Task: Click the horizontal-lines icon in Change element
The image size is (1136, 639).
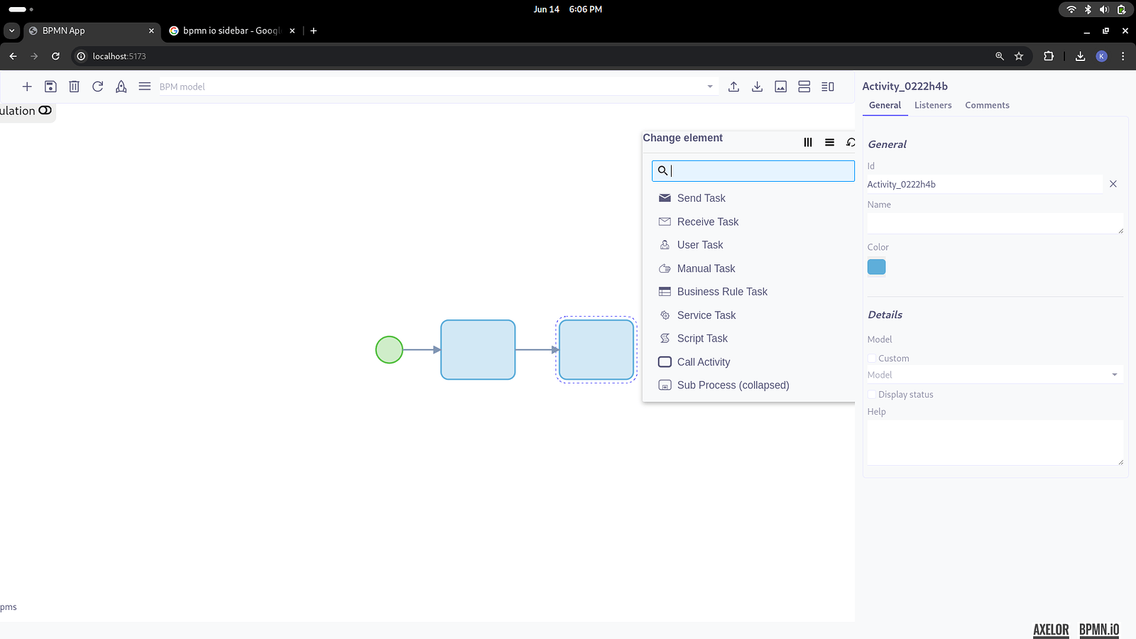Action: pyautogui.click(x=829, y=143)
